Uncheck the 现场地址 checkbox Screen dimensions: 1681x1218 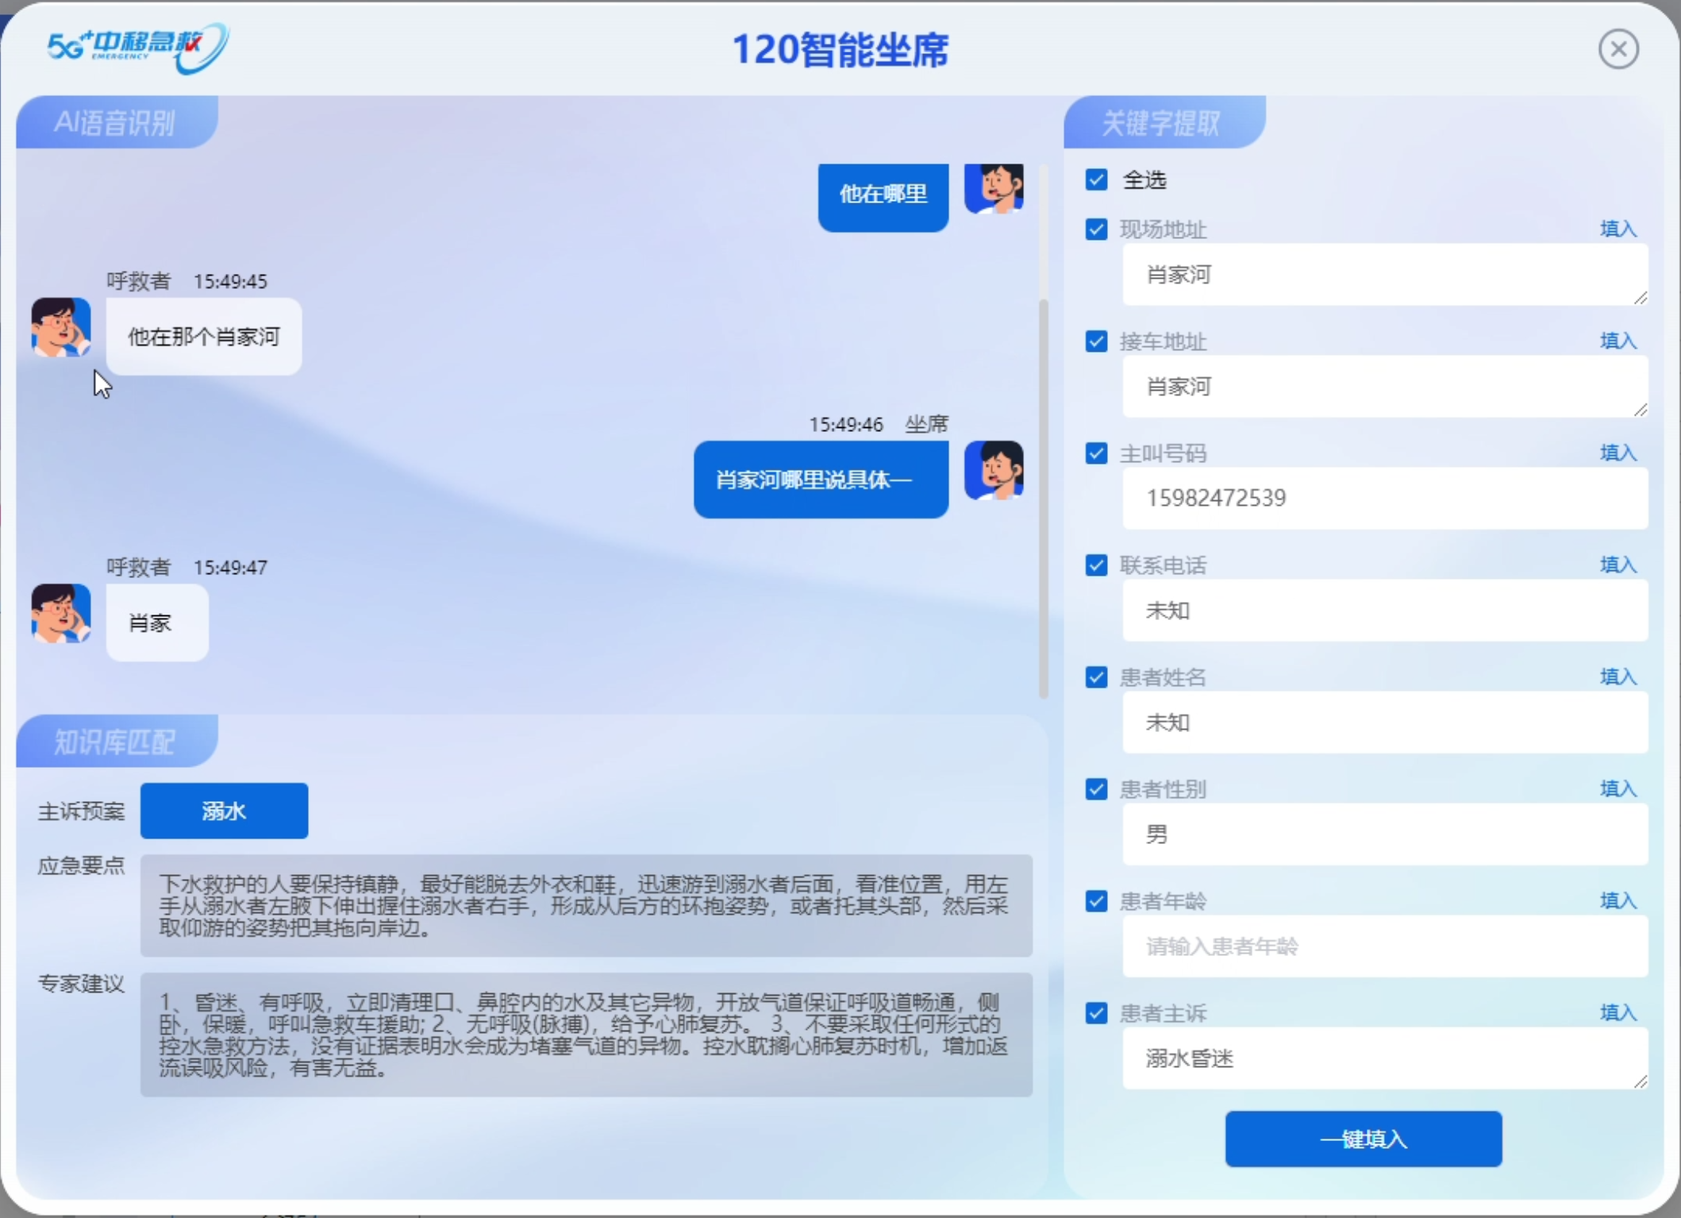coord(1096,229)
